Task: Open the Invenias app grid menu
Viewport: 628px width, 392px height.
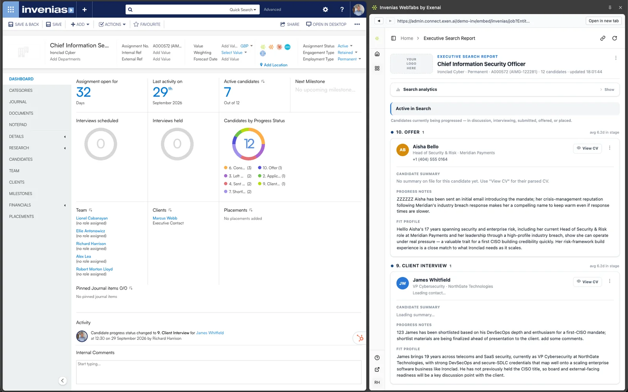Action: (x=11, y=9)
